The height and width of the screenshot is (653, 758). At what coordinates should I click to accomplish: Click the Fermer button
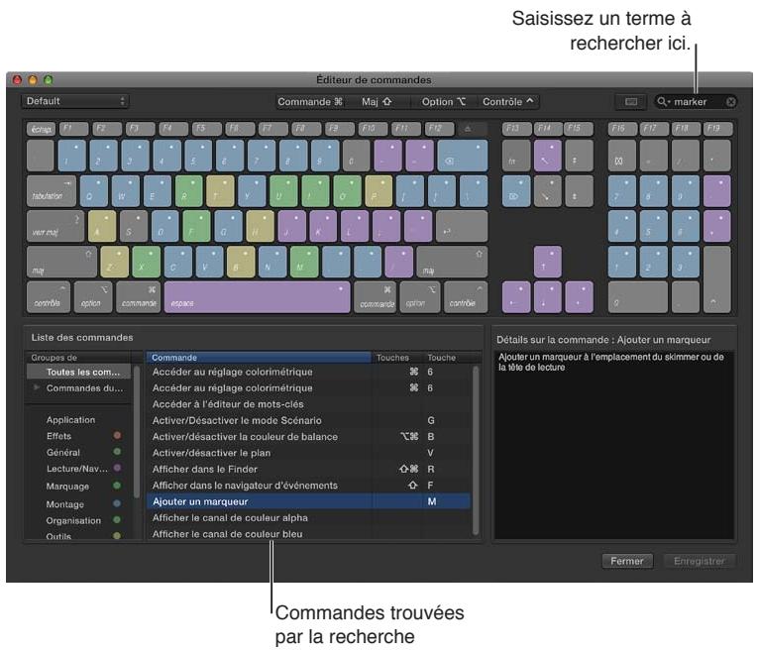coord(627,561)
